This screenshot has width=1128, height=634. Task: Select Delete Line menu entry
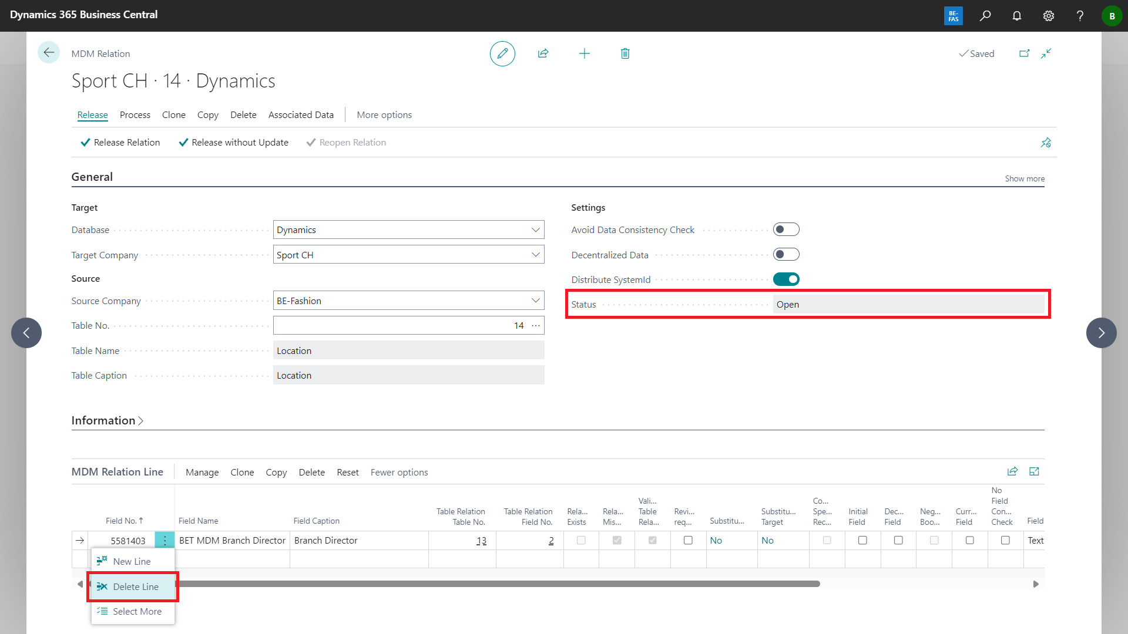click(133, 586)
